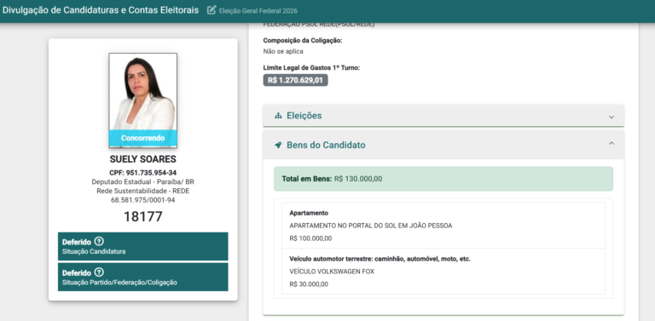Collapse the Bens do Candidato chevron
Image resolution: width=655 pixels, height=321 pixels.
click(612, 143)
